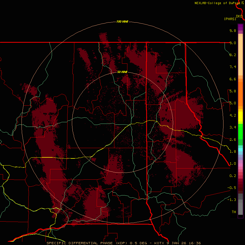The width and height of the screenshot is (245, 245).
Task: Click the 6.6 value on the color scale
Action: (233, 79)
